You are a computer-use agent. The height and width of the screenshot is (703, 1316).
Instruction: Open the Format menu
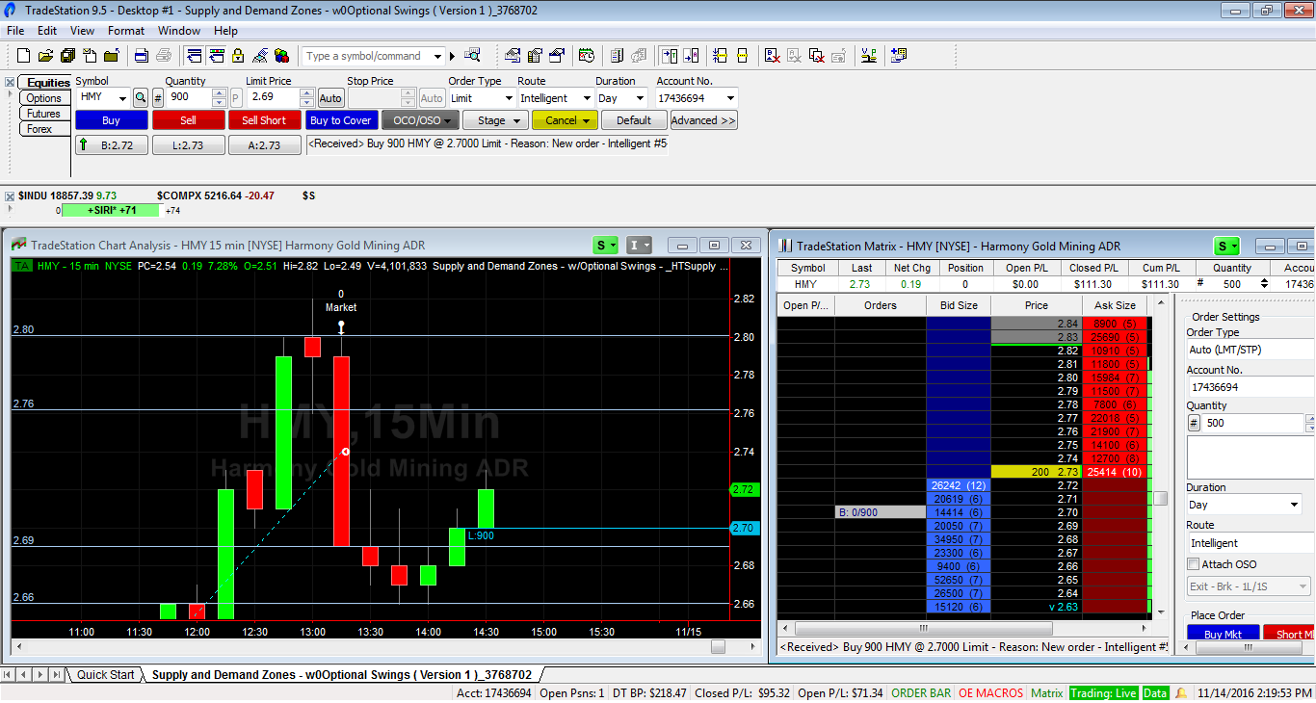tap(125, 31)
